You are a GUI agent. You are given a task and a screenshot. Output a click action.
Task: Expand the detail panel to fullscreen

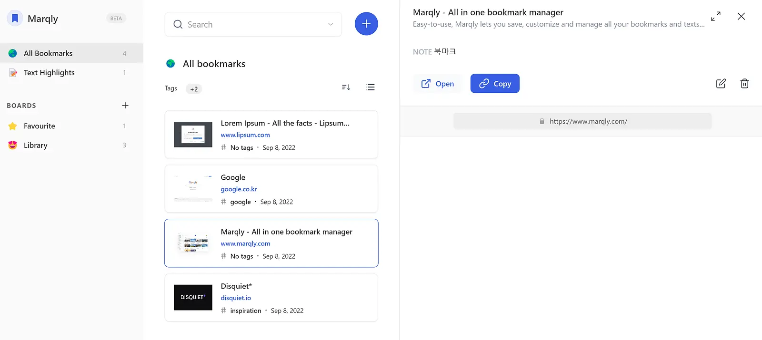coord(715,16)
